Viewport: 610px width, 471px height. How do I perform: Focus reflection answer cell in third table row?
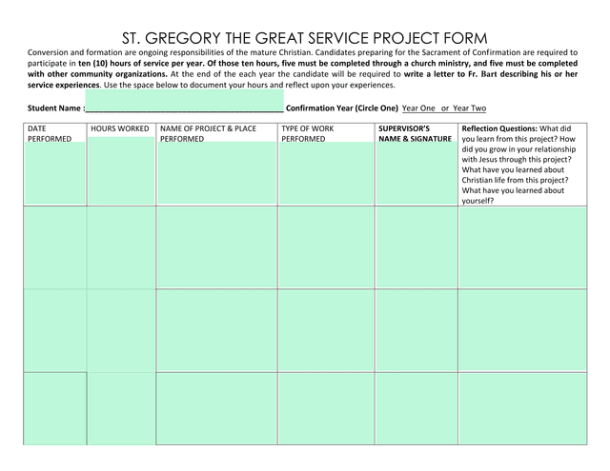click(x=523, y=330)
